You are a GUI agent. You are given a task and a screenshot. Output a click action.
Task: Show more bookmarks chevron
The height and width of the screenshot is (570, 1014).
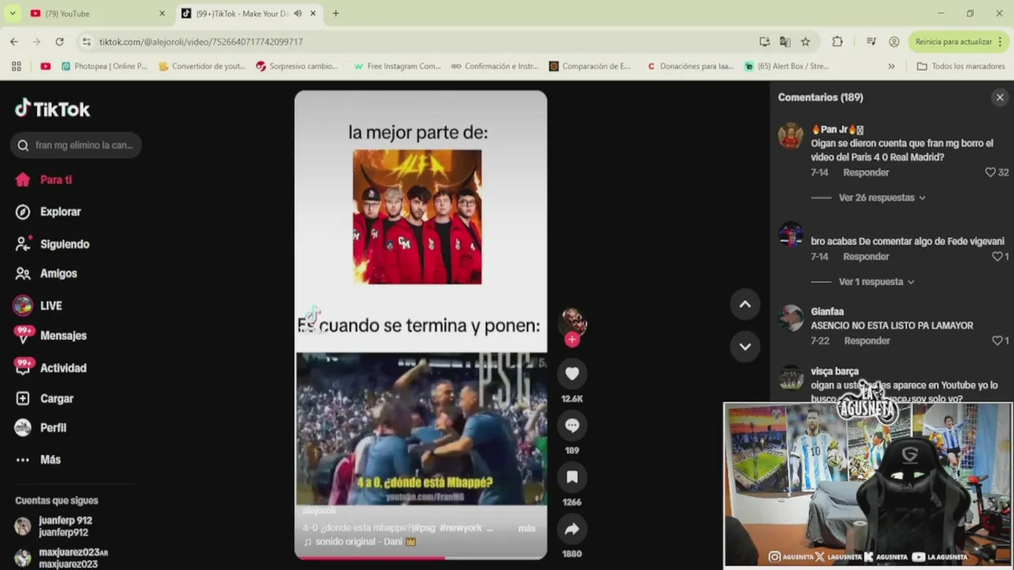click(x=891, y=66)
